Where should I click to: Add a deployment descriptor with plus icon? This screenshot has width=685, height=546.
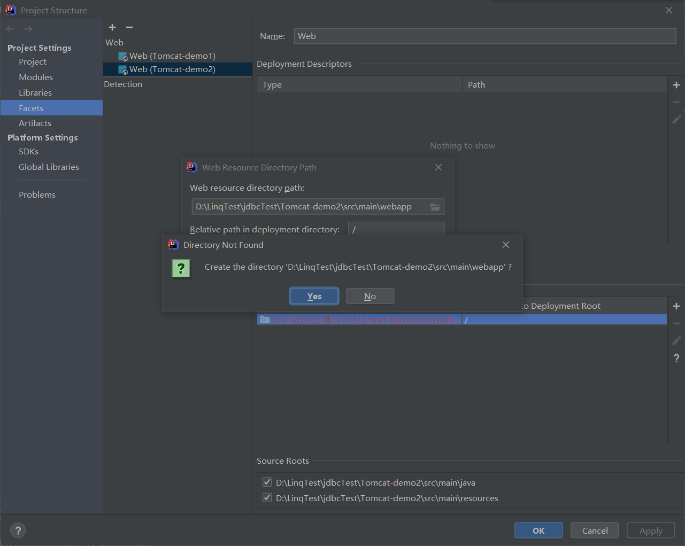point(676,85)
